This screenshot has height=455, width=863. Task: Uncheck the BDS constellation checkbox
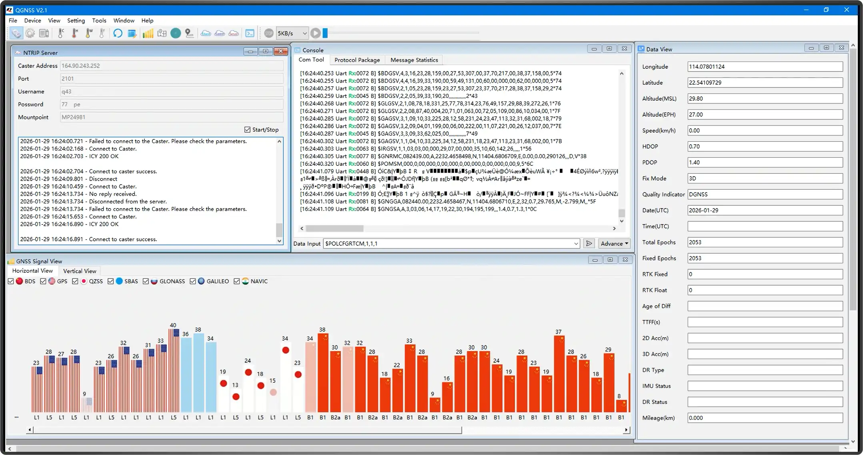coord(11,281)
